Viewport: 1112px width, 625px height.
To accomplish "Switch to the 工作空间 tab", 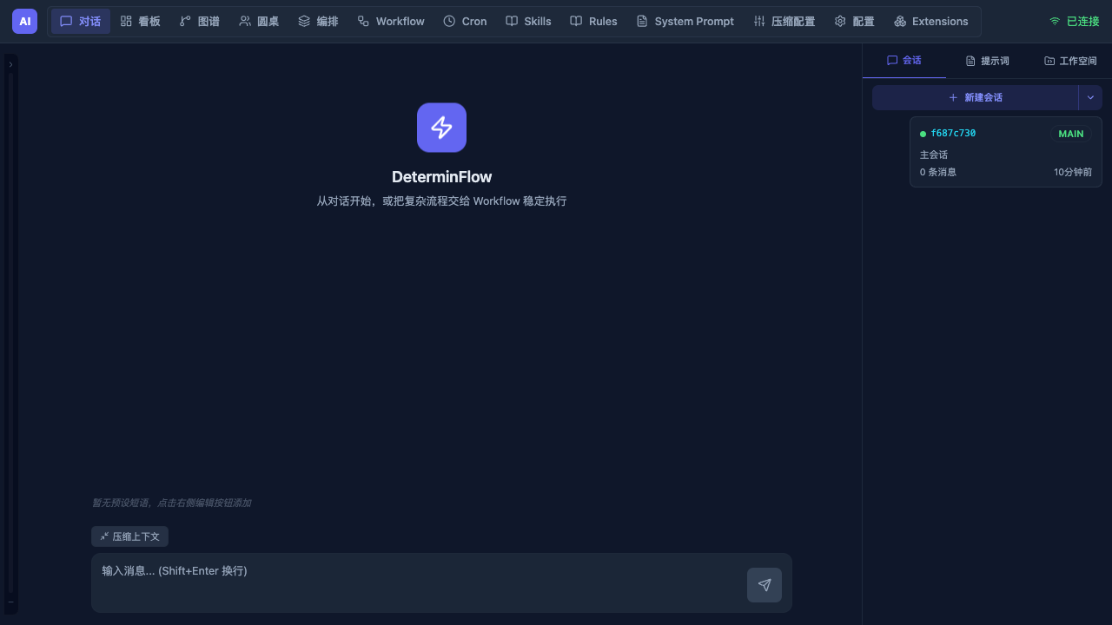I will click(x=1070, y=61).
